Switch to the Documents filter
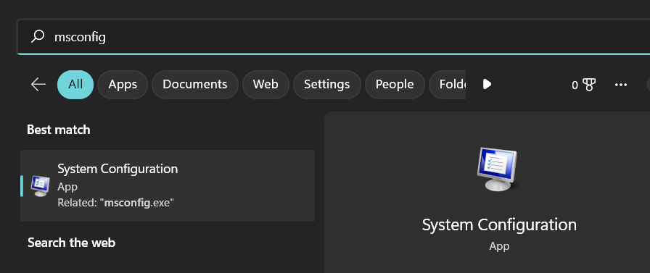This screenshot has height=273, width=650. [195, 85]
